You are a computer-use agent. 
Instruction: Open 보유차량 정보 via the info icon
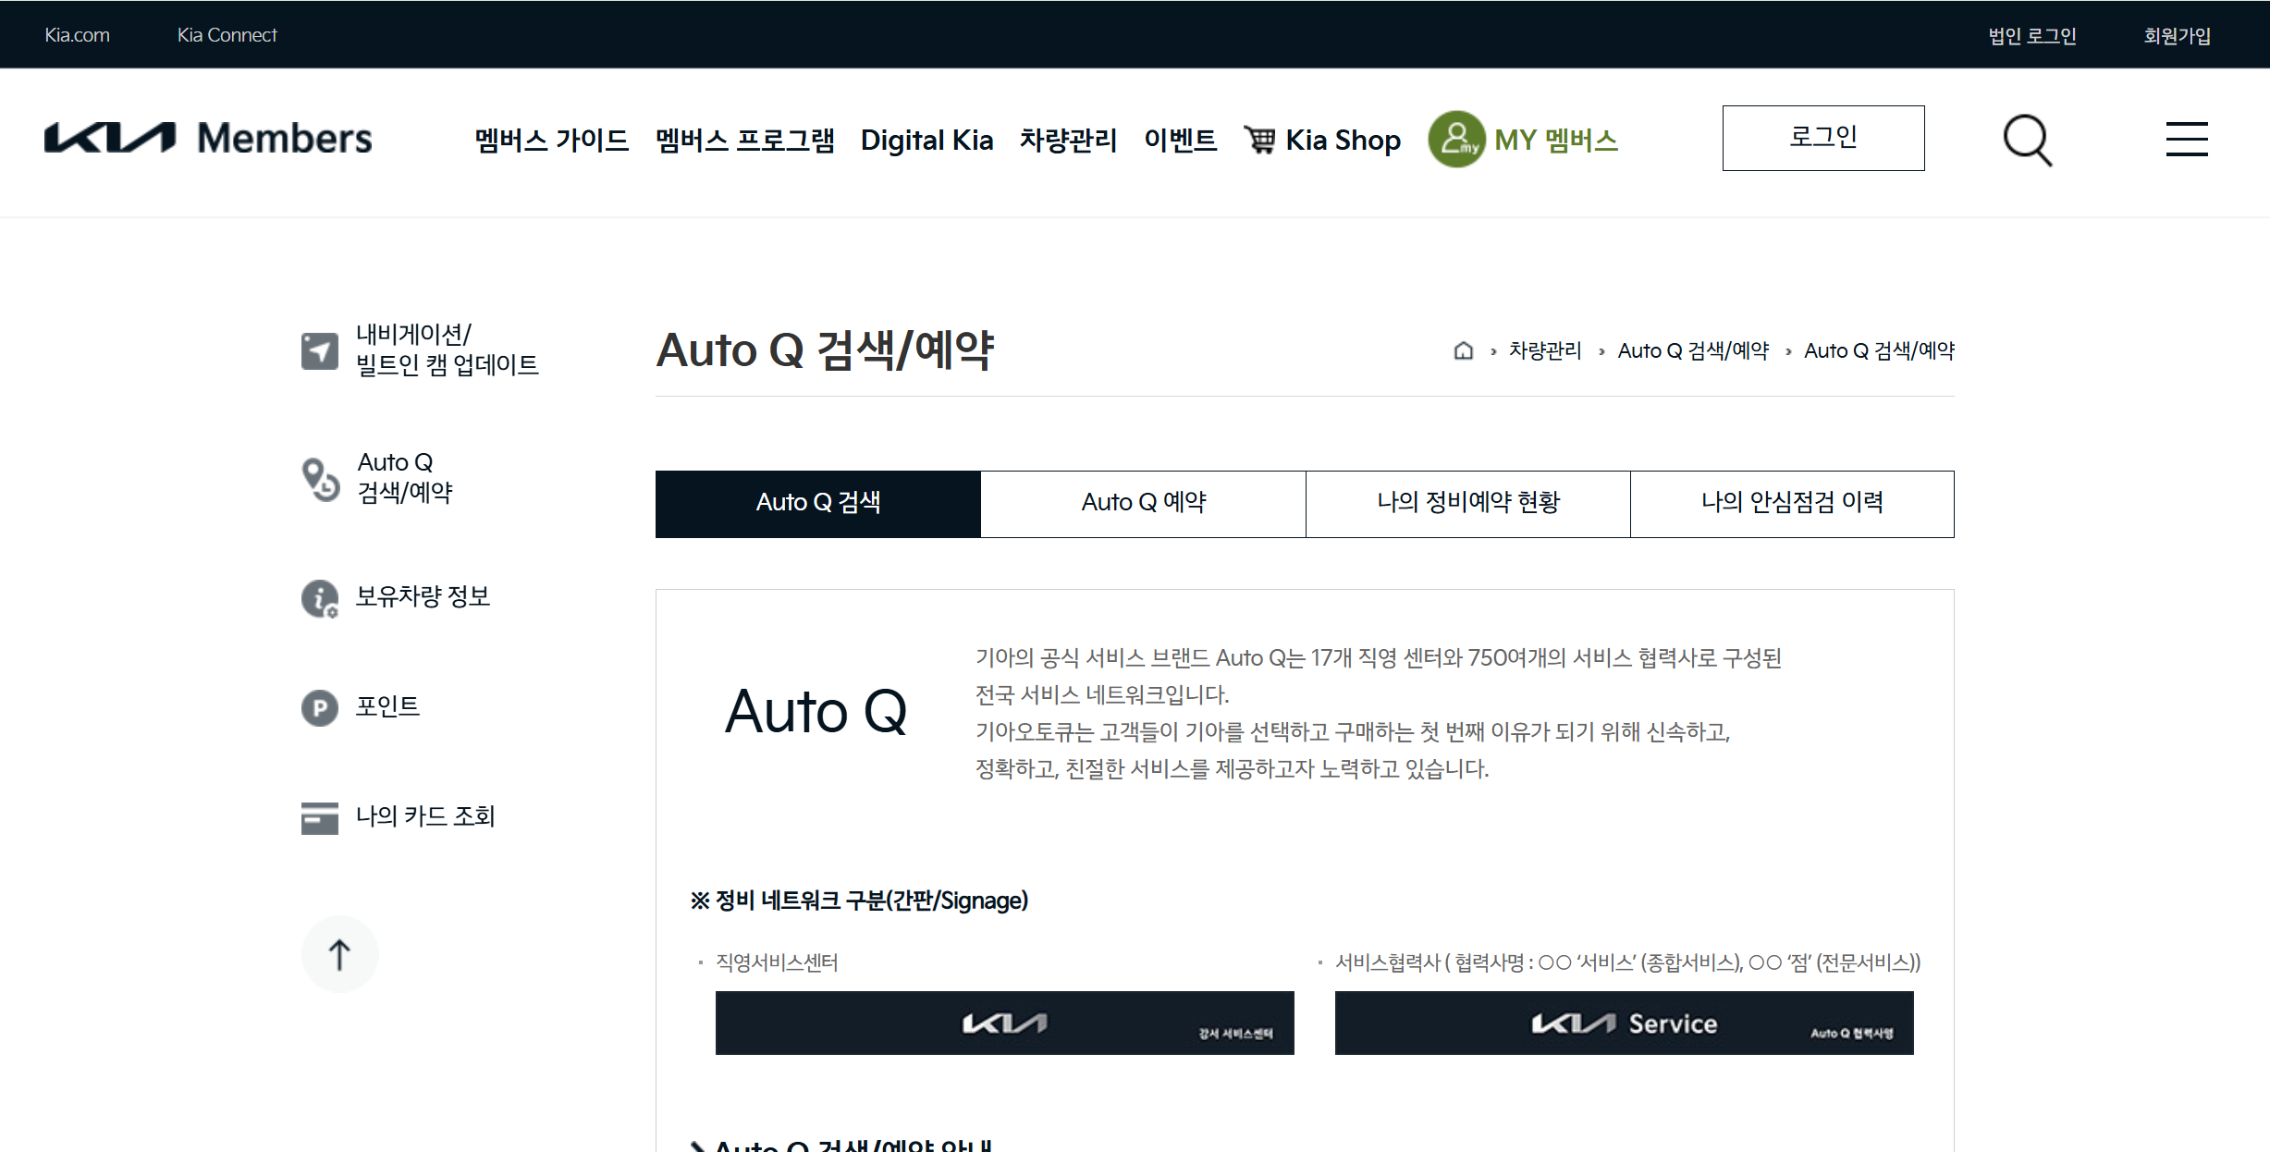(x=319, y=598)
